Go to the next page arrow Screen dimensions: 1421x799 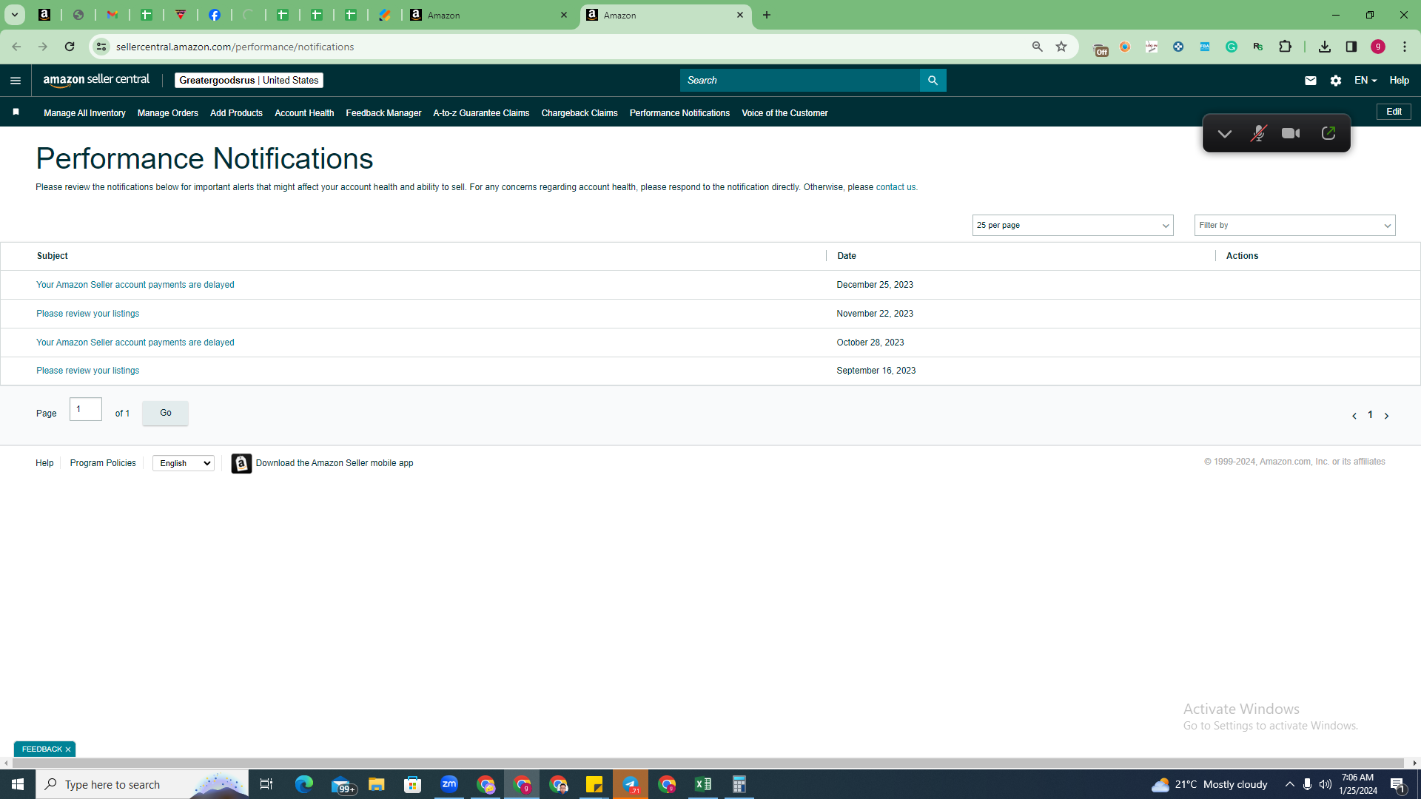[x=1386, y=416]
